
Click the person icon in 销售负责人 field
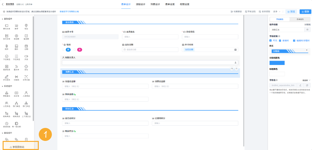236,63
